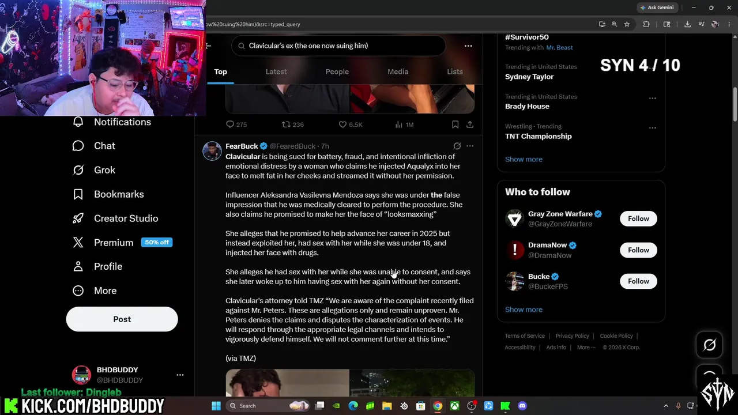
Task: Click Show more under trends
Action: click(x=524, y=159)
